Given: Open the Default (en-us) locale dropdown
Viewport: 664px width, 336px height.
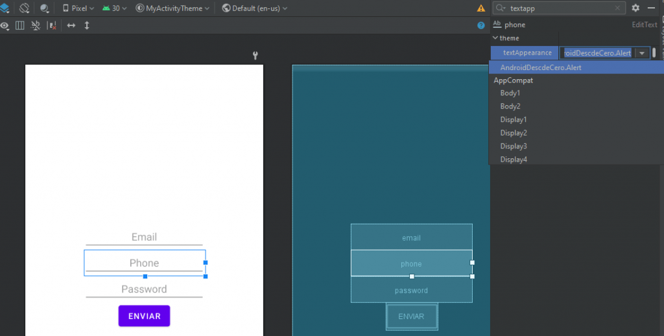Looking at the screenshot, I should 254,8.
